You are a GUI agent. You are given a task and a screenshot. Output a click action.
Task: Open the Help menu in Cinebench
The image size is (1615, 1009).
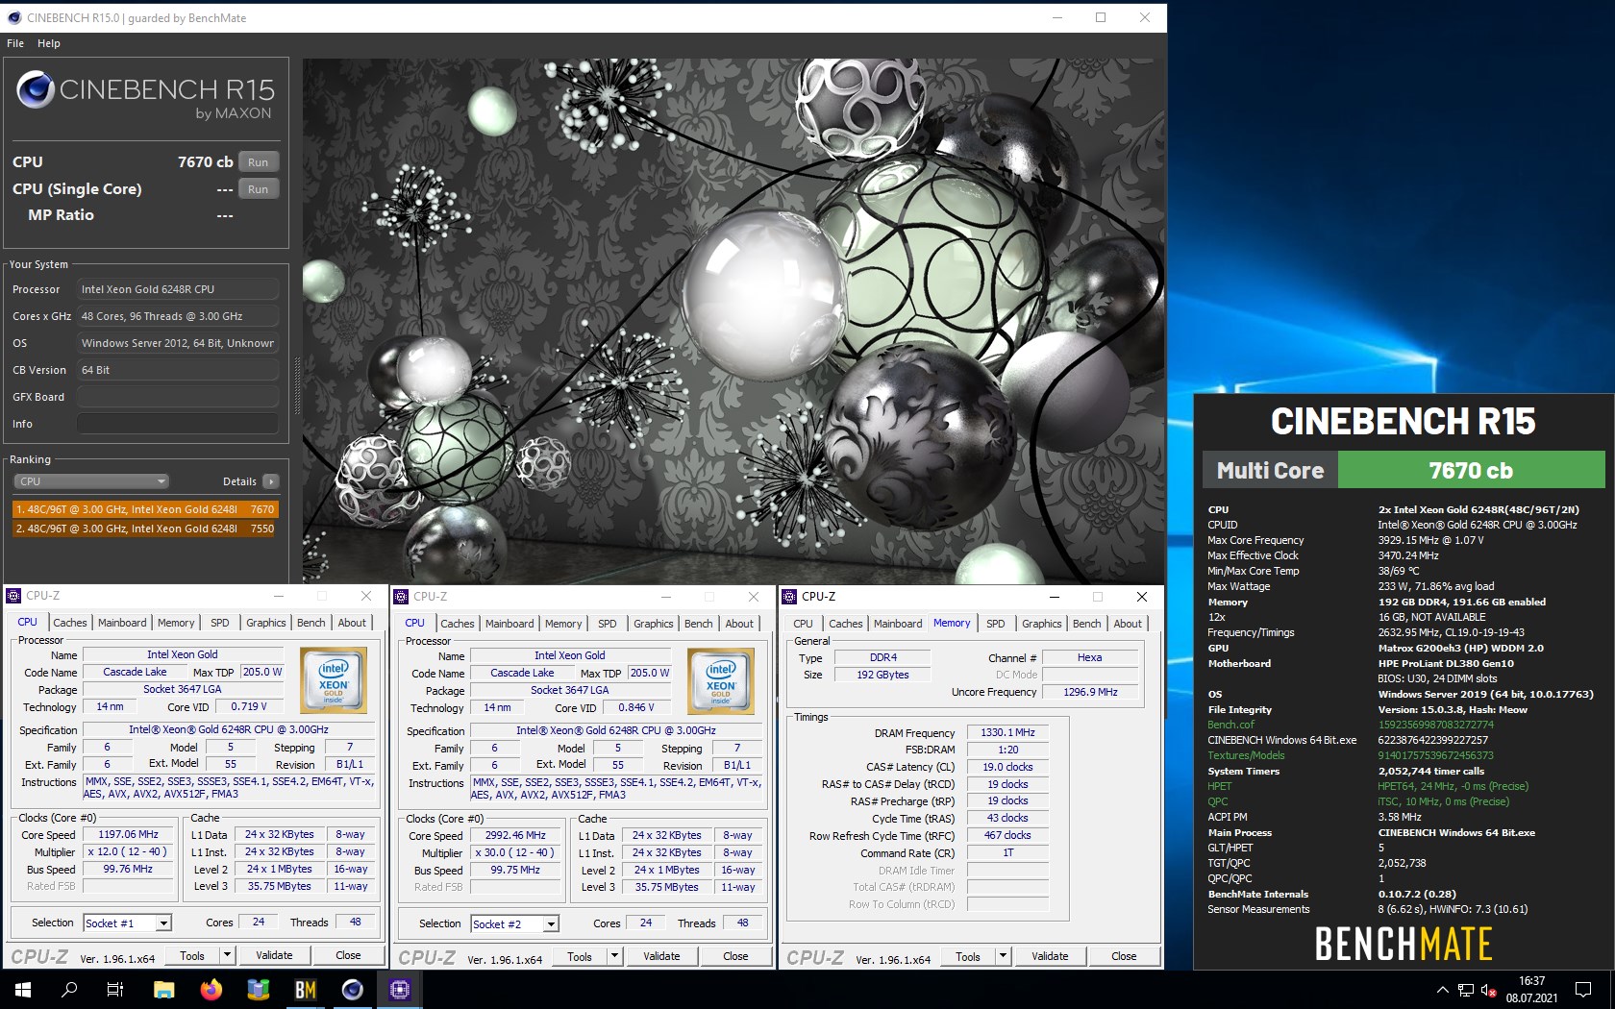coord(49,43)
